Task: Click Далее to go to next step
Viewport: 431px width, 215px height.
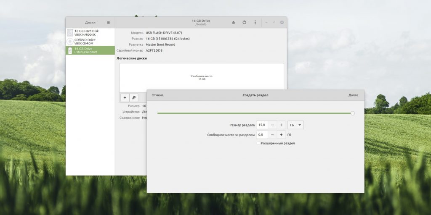Action: click(x=354, y=95)
